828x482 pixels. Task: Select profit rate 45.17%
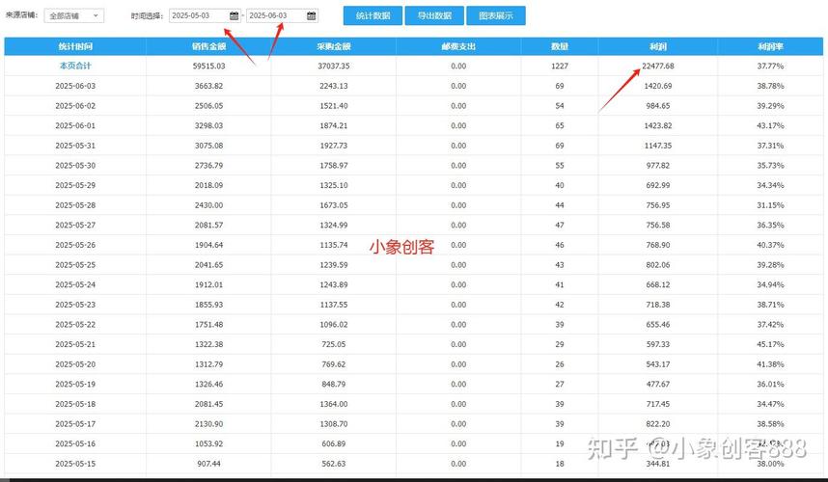(x=770, y=344)
